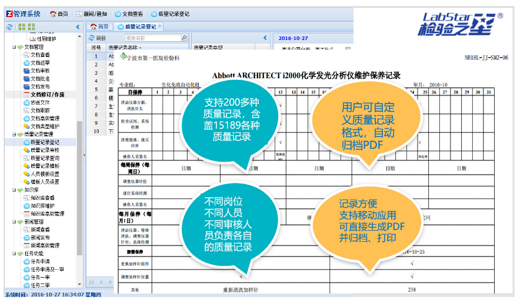Viewport: 517px width, 300px height.
Task: Collapse the 任务功能 tree node
Action: (14, 254)
